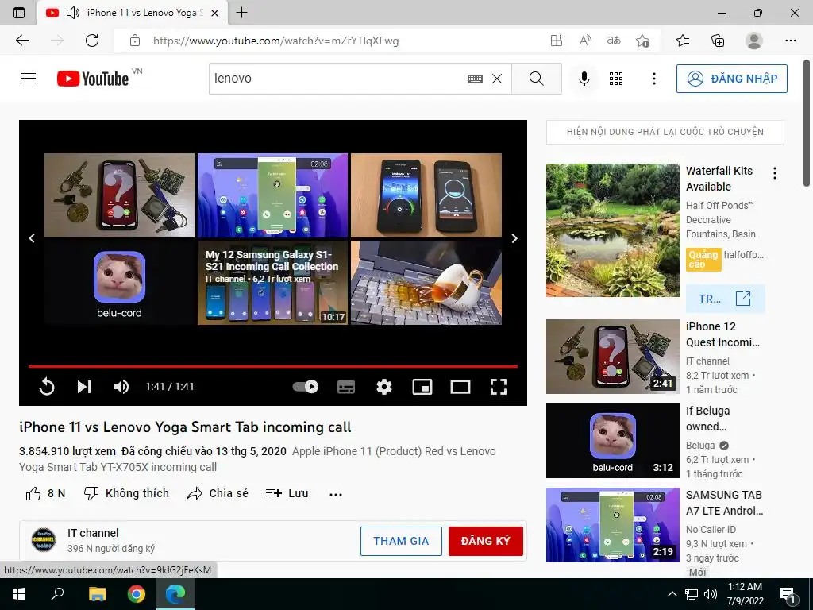Open the IT channel avatar
Screen dimensions: 813x610
[44, 540]
